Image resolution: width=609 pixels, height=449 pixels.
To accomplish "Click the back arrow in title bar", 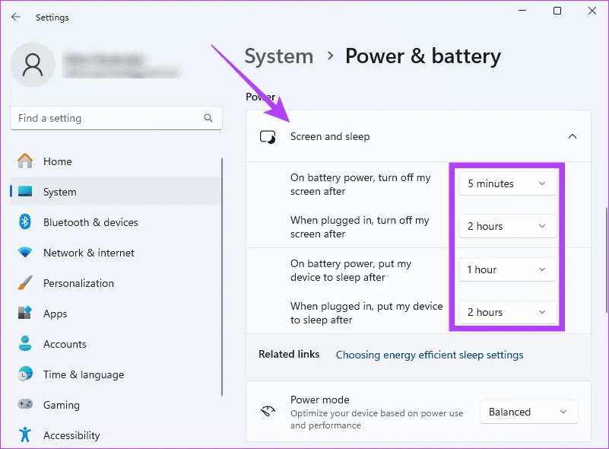I will point(15,17).
